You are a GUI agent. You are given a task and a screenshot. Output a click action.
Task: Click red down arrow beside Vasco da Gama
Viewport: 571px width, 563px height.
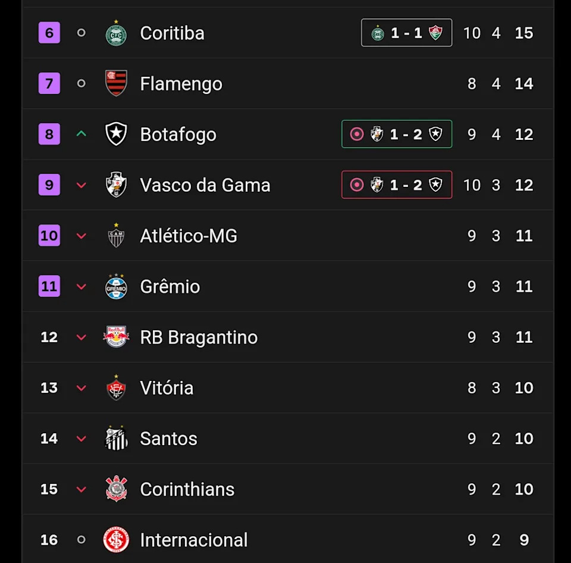pyautogui.click(x=81, y=185)
